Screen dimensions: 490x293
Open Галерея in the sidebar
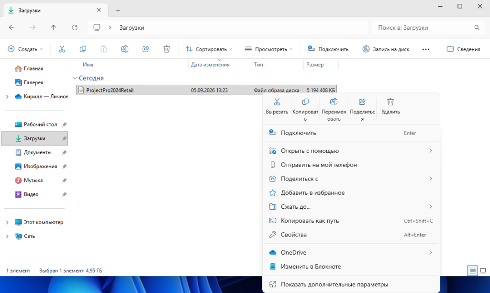coord(34,82)
